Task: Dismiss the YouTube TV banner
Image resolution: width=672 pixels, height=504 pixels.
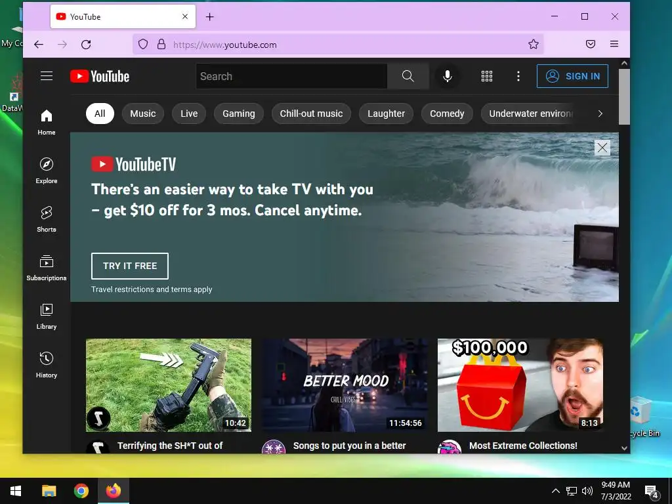Action: point(602,148)
